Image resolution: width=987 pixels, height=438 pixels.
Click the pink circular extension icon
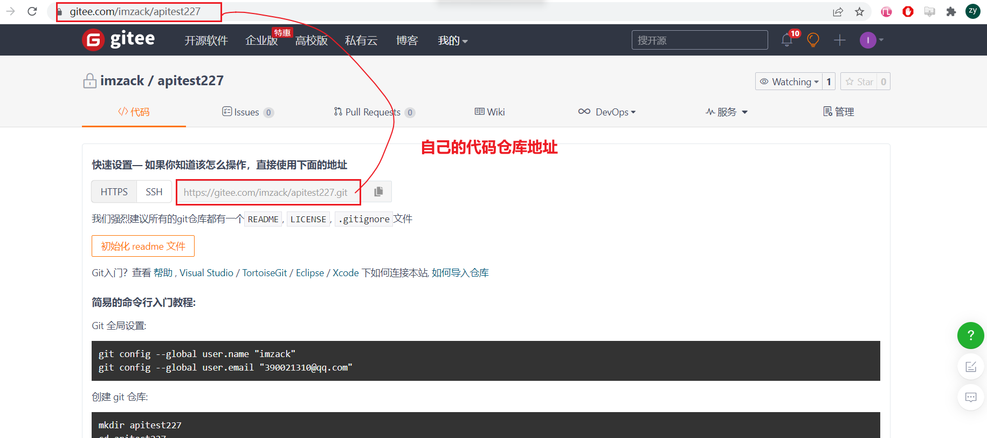click(x=886, y=11)
